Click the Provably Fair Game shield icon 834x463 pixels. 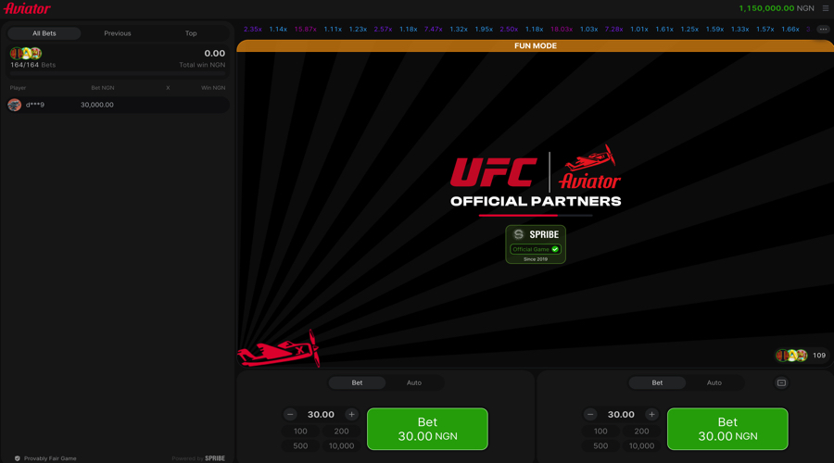coord(17,458)
